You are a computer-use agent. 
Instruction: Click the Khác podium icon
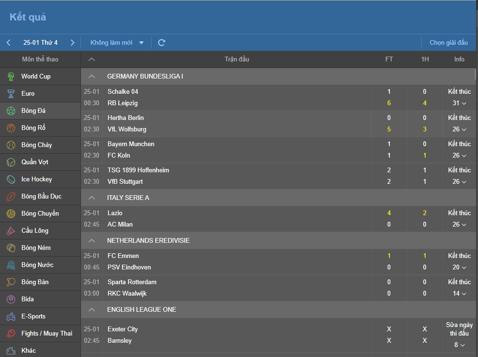coord(11,351)
